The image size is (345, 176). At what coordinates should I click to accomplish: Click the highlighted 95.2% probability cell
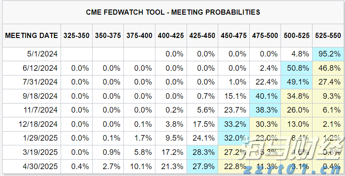point(328,54)
